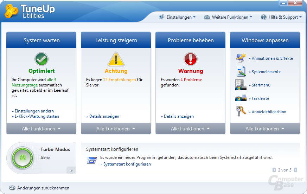This screenshot has width=307, height=194.
Task: Click the red Warnung exclamation icon
Action: coord(191,59)
